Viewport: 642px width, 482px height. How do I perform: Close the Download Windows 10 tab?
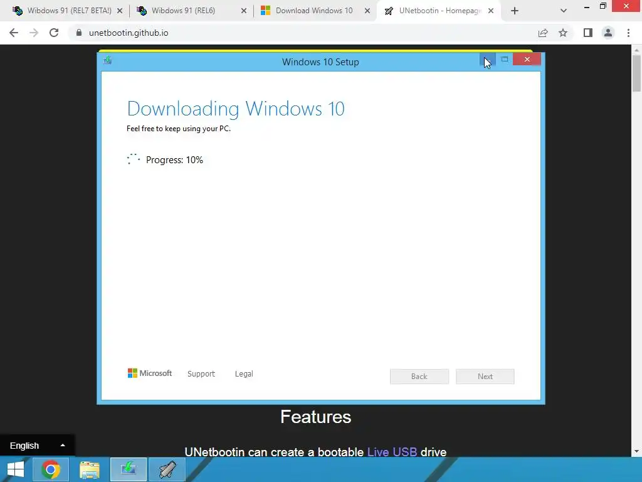pyautogui.click(x=367, y=11)
